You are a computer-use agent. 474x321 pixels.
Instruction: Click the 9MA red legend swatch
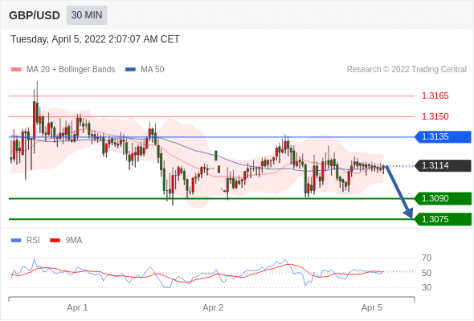[x=55, y=241]
